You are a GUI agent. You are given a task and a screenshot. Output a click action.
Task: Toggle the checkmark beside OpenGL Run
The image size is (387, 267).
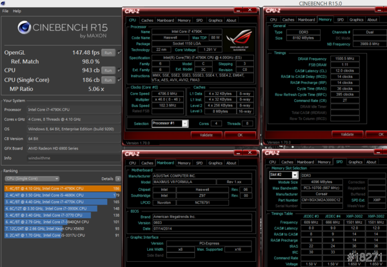click(x=118, y=52)
